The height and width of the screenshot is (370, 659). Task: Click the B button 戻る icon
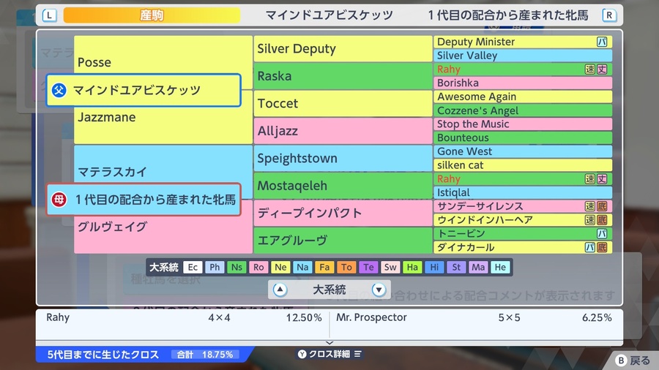621,360
